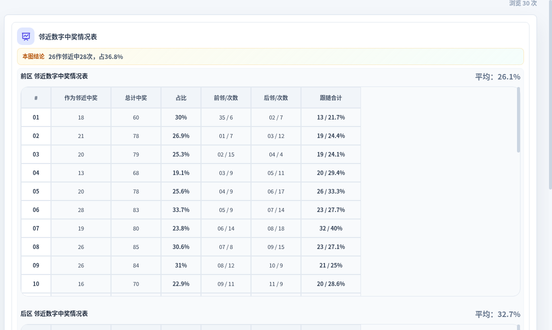This screenshot has width=552, height=330.
Task: Click the 03 / 12 back neighbor cell
Action: (x=276, y=136)
